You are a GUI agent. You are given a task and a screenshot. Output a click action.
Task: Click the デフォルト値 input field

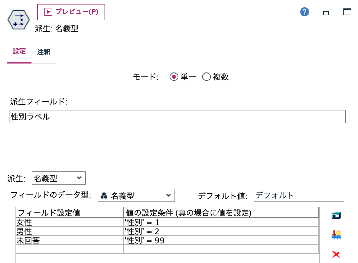click(x=299, y=195)
